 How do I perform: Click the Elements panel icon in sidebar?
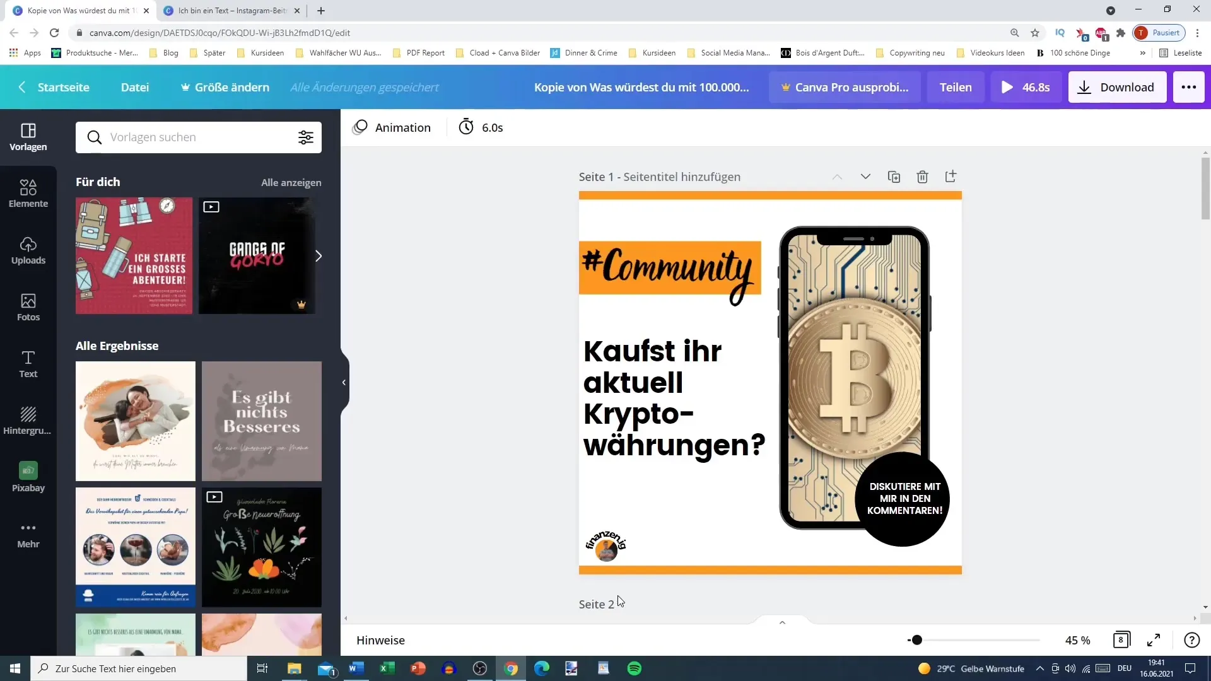[28, 191]
